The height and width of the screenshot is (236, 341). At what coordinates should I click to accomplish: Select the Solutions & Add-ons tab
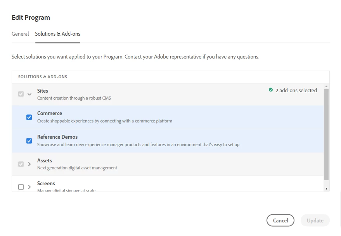57,34
